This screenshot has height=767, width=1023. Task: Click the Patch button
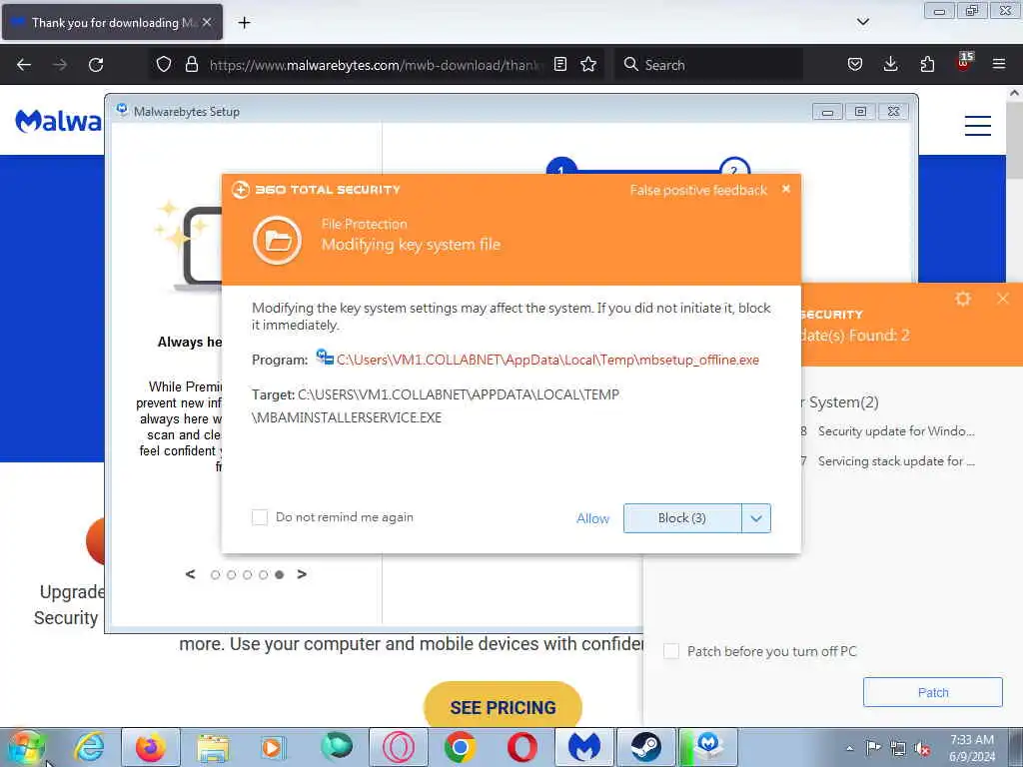click(x=932, y=692)
